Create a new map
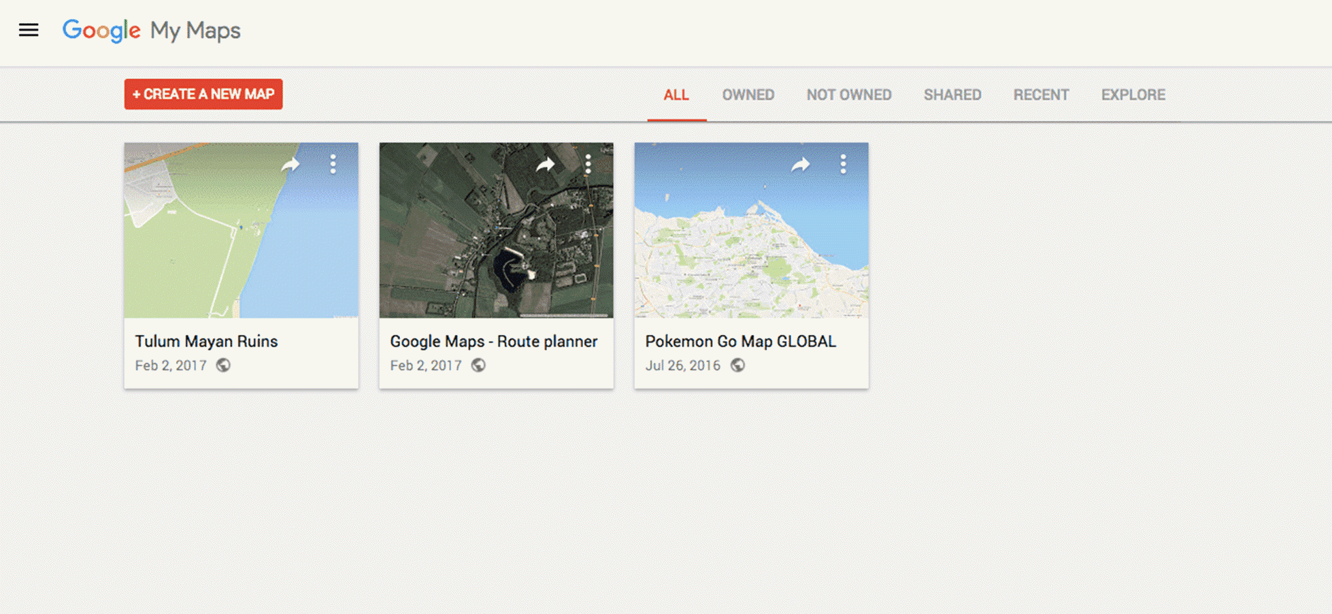This screenshot has height=614, width=1332. point(203,94)
